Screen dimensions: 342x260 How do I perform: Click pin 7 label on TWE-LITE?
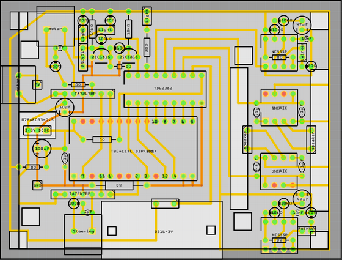[174, 122]
